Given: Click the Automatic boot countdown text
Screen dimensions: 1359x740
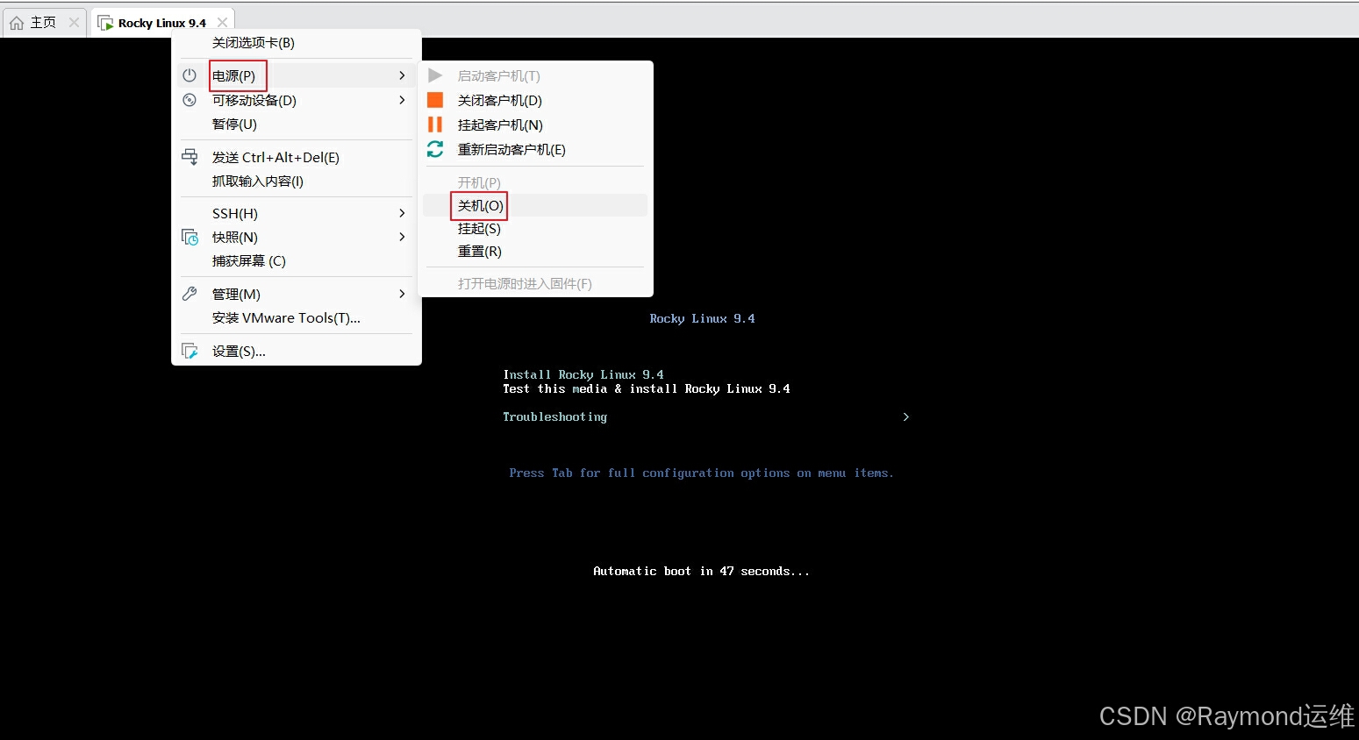Looking at the screenshot, I should coord(701,571).
